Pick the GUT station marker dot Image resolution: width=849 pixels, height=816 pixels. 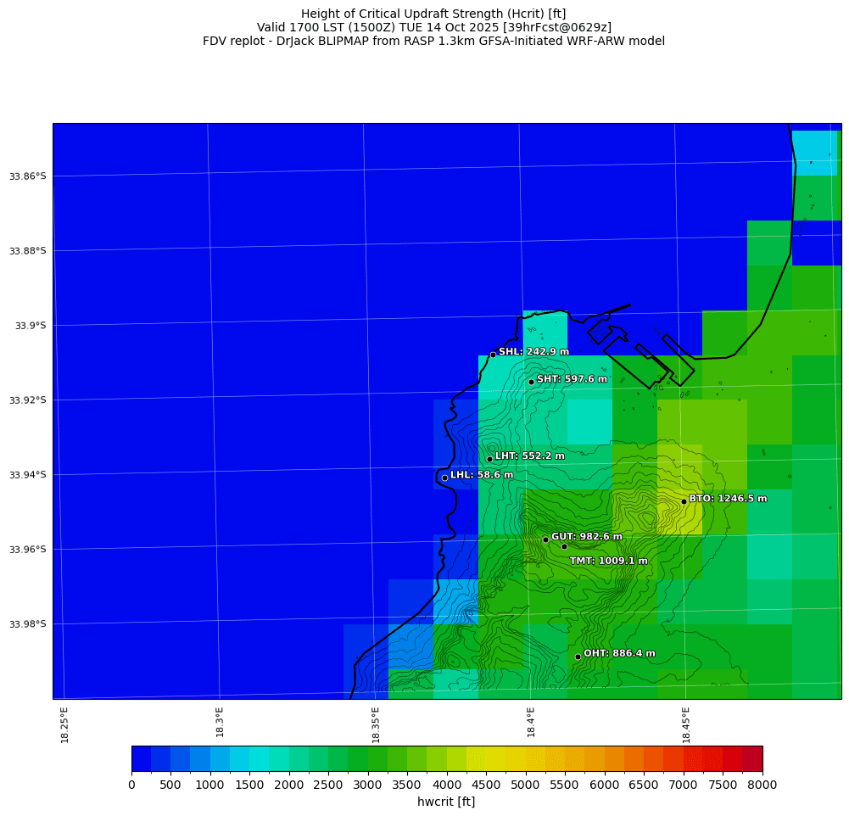point(545,539)
